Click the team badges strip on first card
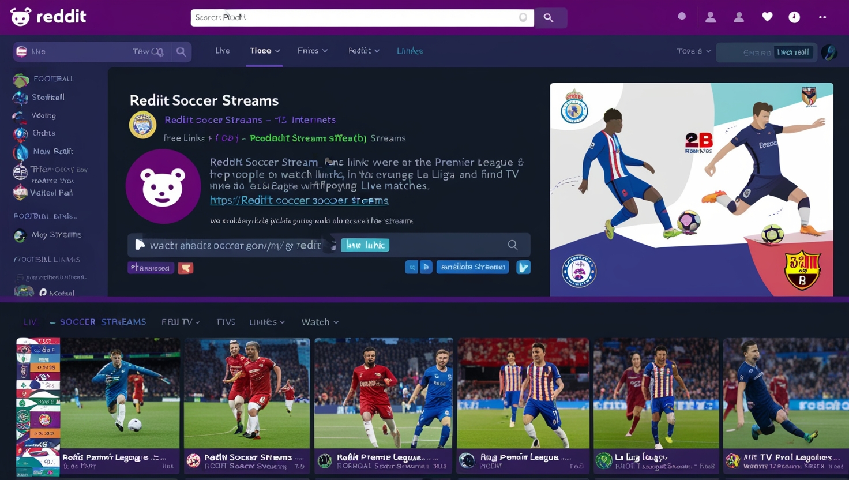849x480 pixels. click(38, 407)
